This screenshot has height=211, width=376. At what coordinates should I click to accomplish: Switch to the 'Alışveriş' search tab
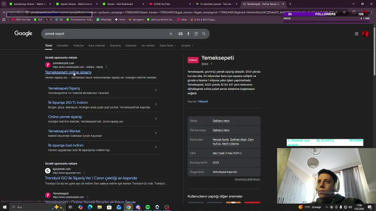pyautogui.click(x=115, y=46)
